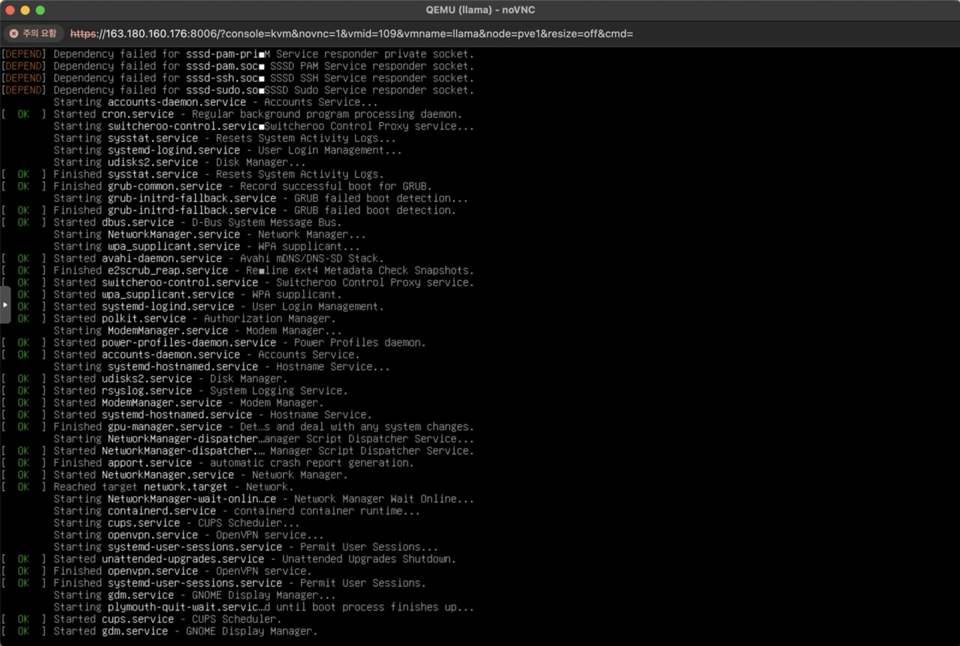Click the red not-secure warning icon
This screenshot has height=646, width=960.
pyautogui.click(x=14, y=34)
